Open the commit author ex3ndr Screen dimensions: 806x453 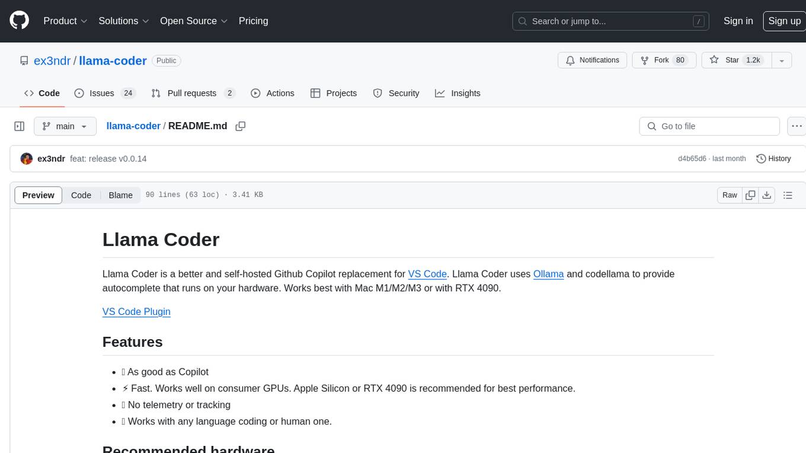pyautogui.click(x=51, y=159)
